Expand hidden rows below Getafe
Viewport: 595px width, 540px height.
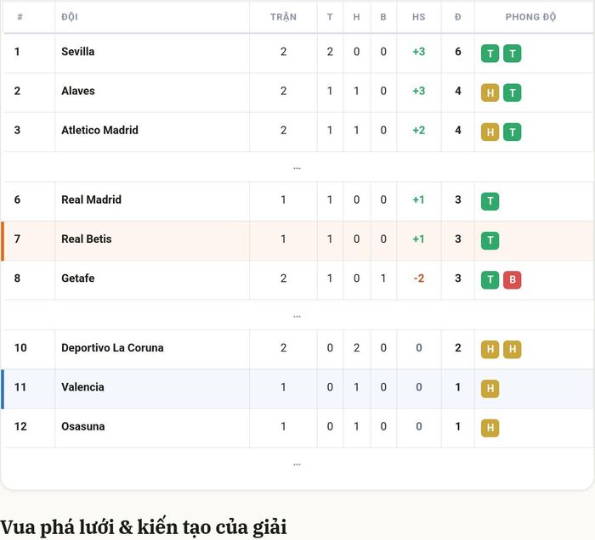(x=297, y=315)
